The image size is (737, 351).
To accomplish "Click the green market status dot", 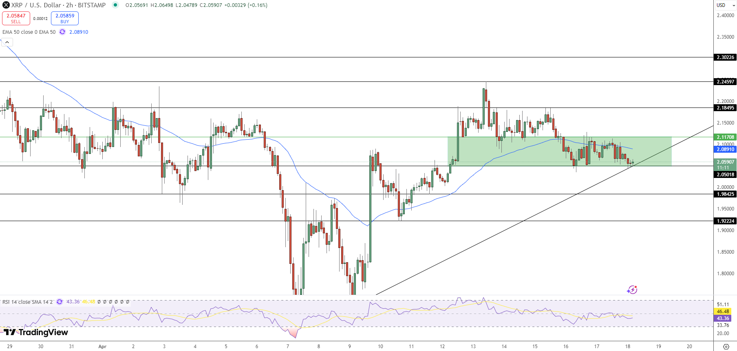I will 115,5.
